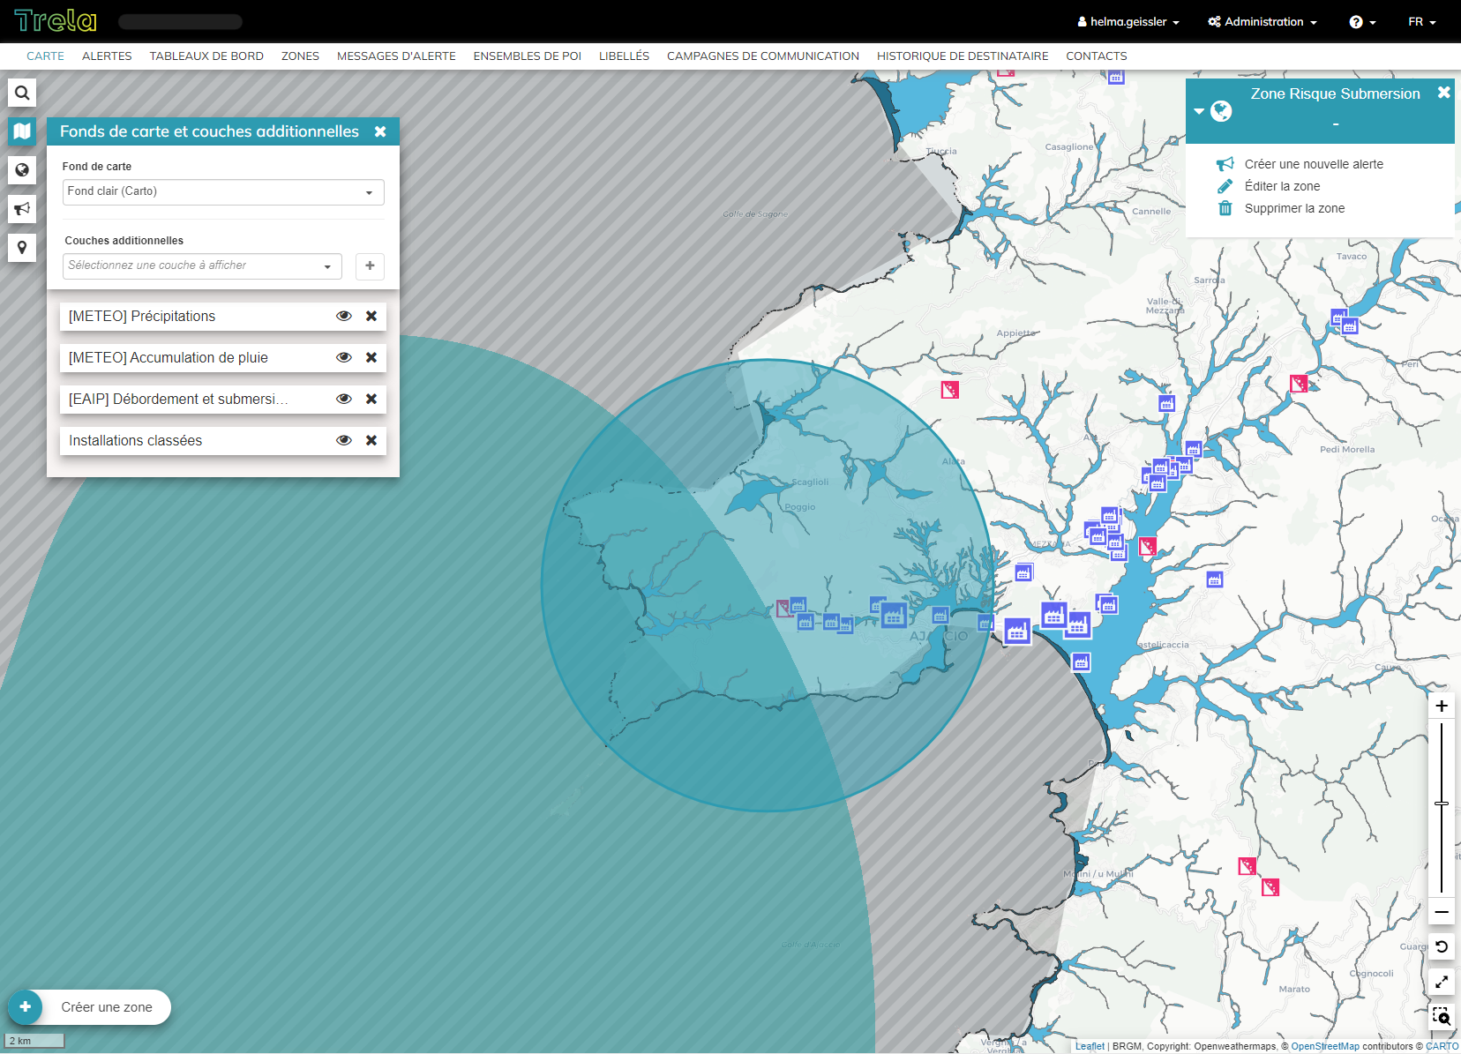
Task: Click the zoom slider handle
Action: click(1442, 804)
